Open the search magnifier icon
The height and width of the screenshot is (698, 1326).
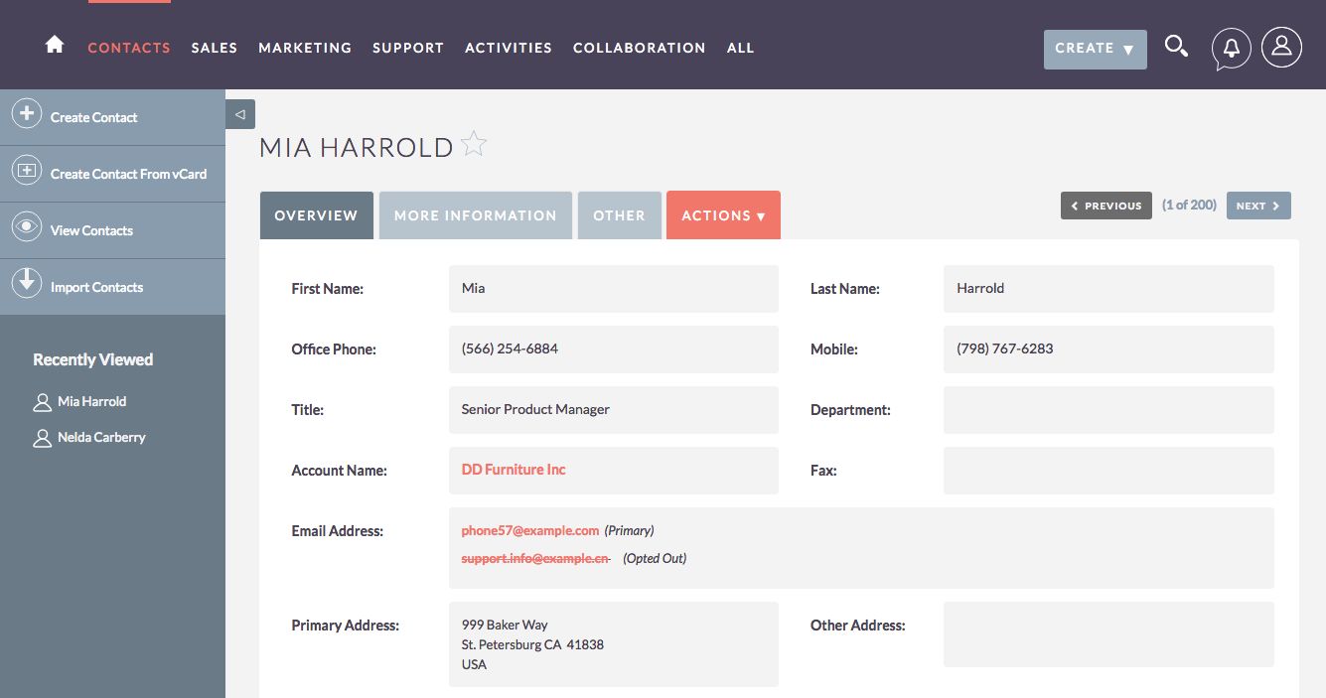[1176, 47]
